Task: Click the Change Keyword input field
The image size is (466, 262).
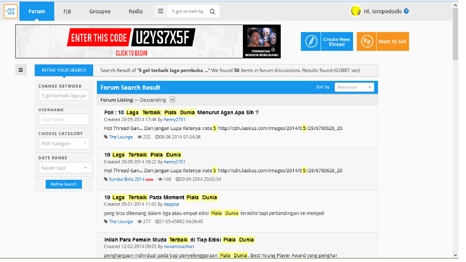Action: pos(64,96)
